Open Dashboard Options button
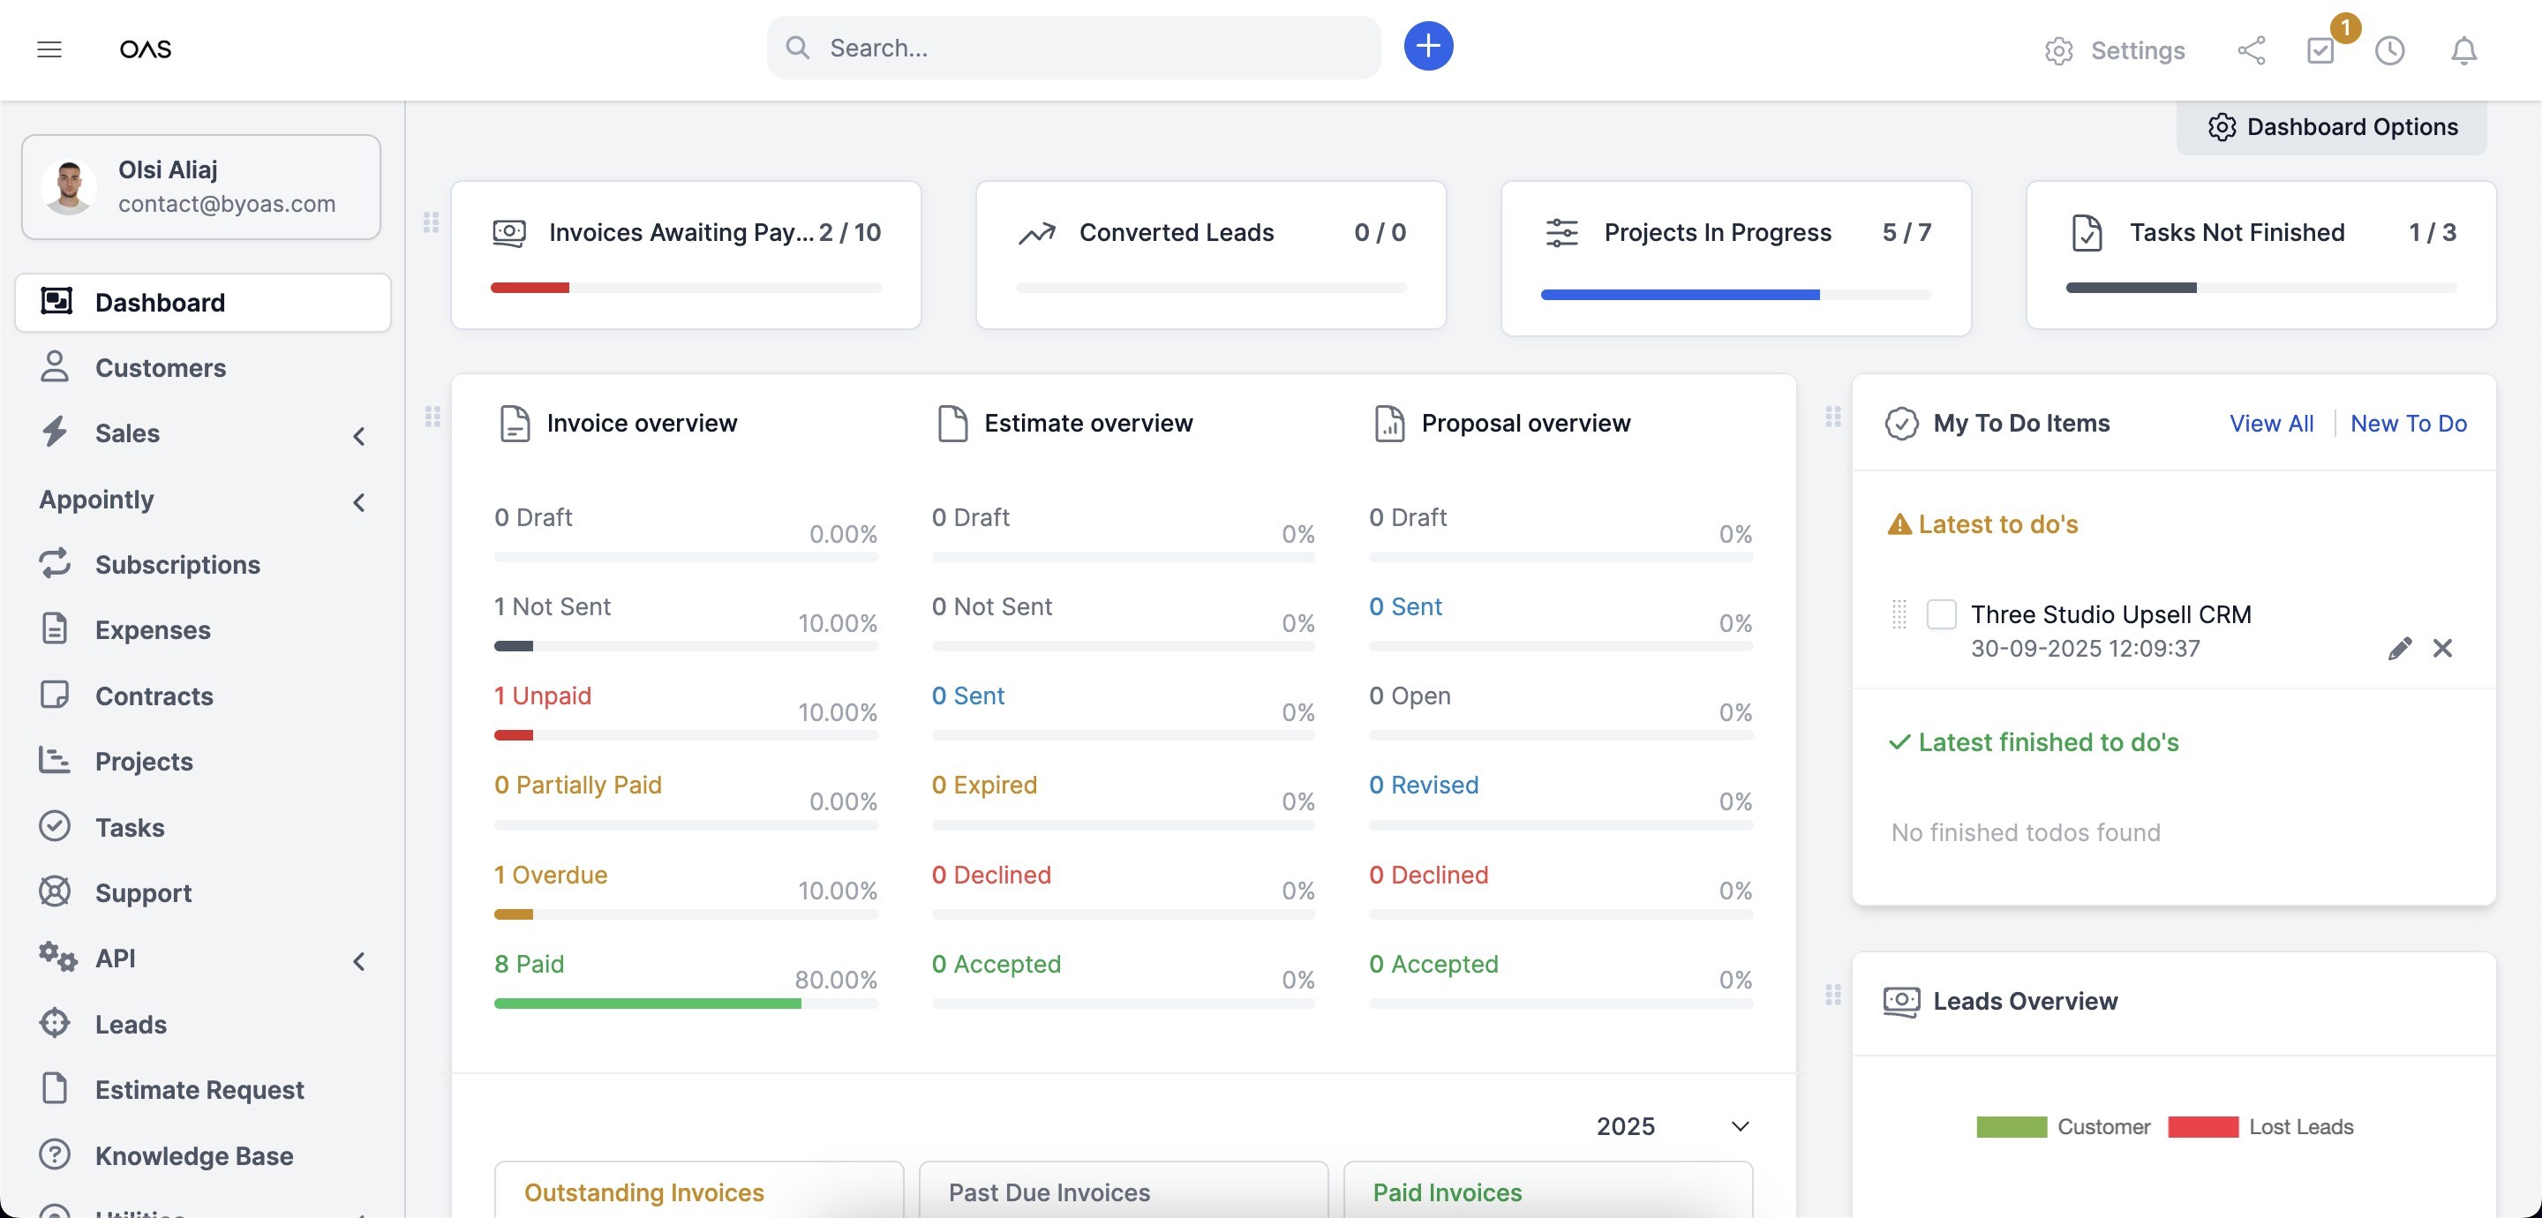The image size is (2542, 1218). (2332, 126)
